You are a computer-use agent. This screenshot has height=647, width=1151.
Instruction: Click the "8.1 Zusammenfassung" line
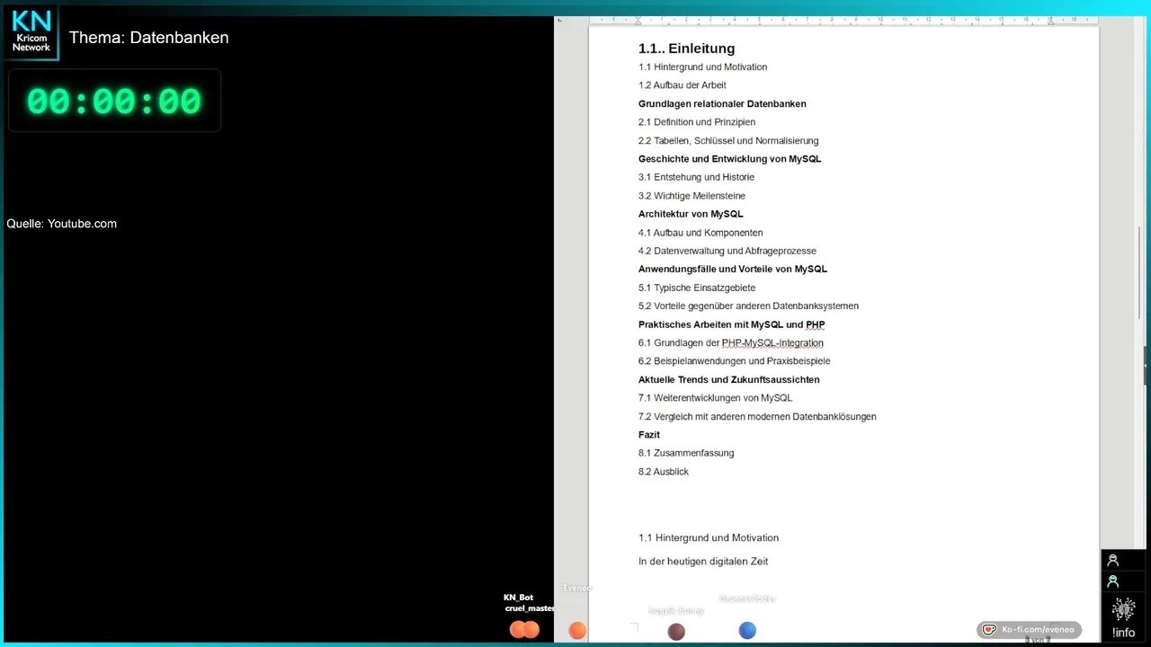click(686, 453)
